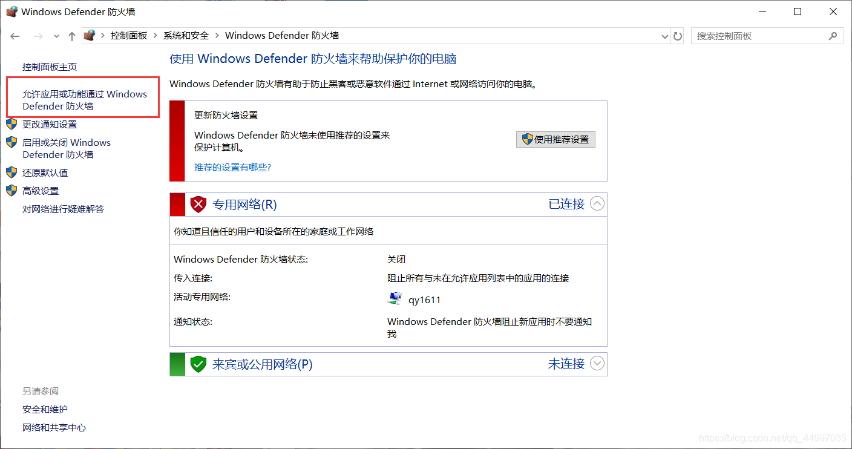The image size is (852, 449).
Task: Open the 安全和维护 link
Action: point(45,410)
